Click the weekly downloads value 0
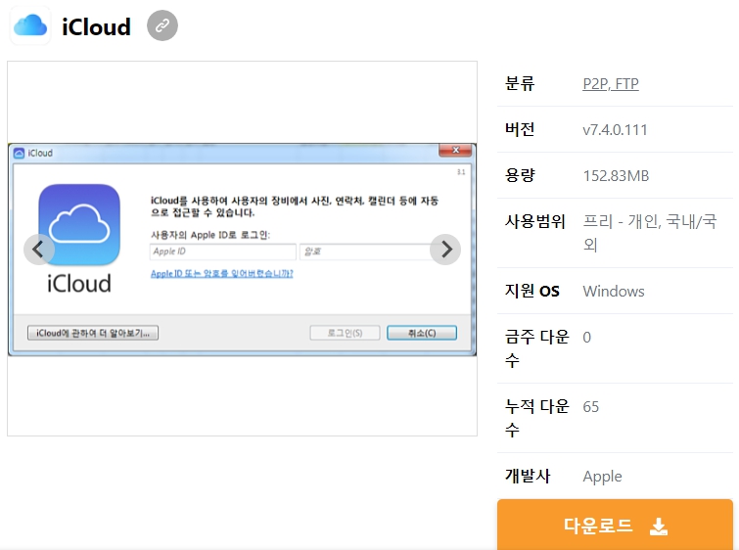 [586, 338]
